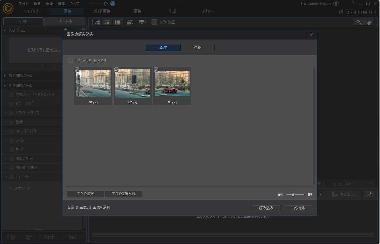The height and width of the screenshot is (244, 380).
Task: Click the すべて選択解除 button
Action: point(124,194)
